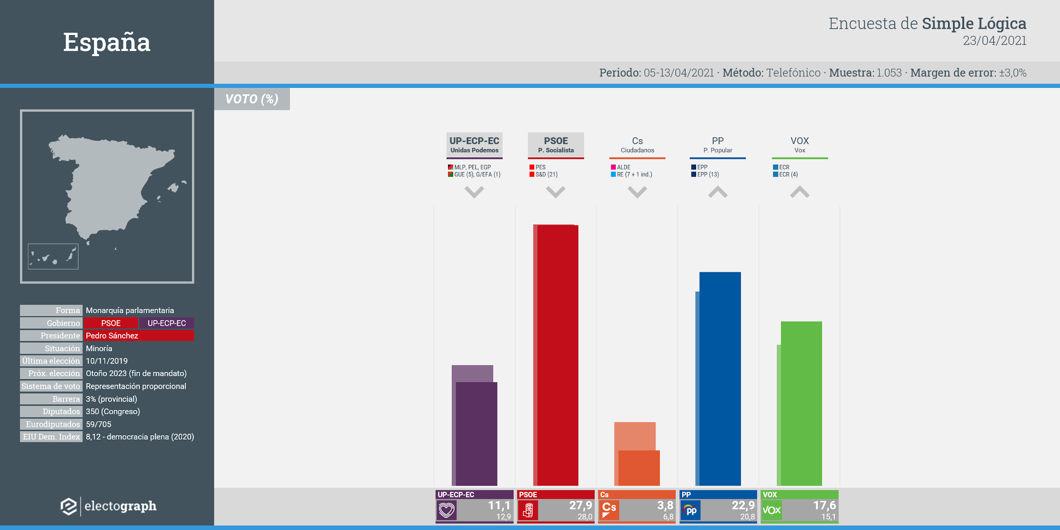Click 'Representación proporcional' value
The width and height of the screenshot is (1060, 530).
136,386
